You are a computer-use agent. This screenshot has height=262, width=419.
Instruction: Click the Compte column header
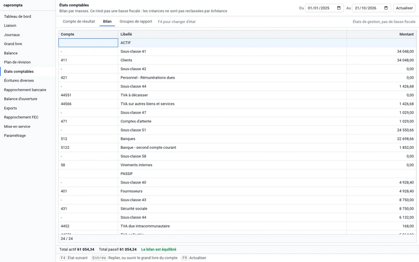click(x=88, y=34)
